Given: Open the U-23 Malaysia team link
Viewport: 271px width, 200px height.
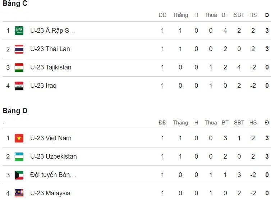Looking at the screenshot, I should (50, 193).
